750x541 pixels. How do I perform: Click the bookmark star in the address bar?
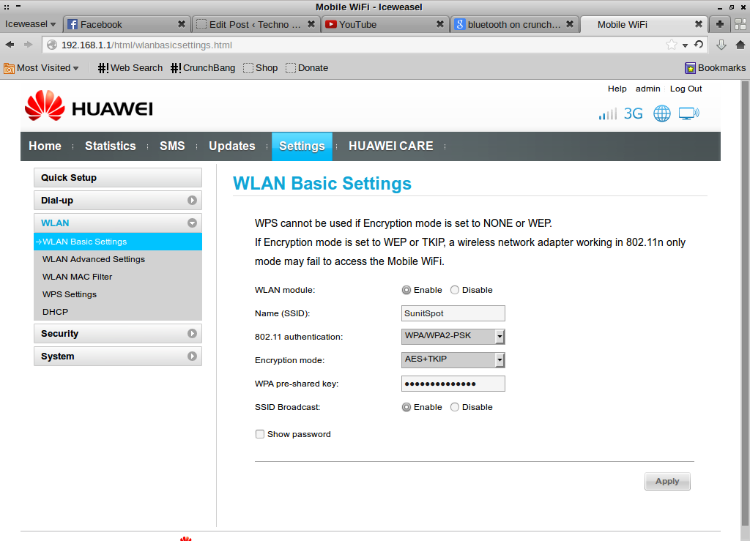pos(671,45)
